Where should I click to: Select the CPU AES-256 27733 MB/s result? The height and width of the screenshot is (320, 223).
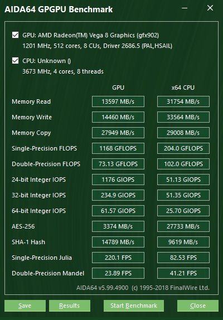(183, 226)
